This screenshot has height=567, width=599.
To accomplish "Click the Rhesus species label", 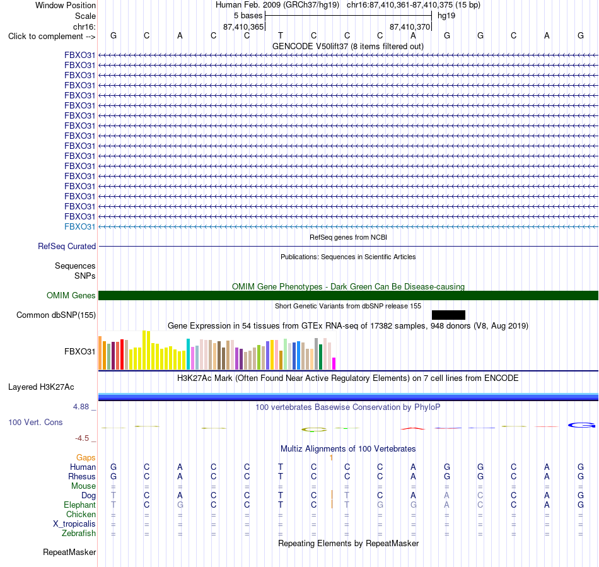I will pos(82,476).
